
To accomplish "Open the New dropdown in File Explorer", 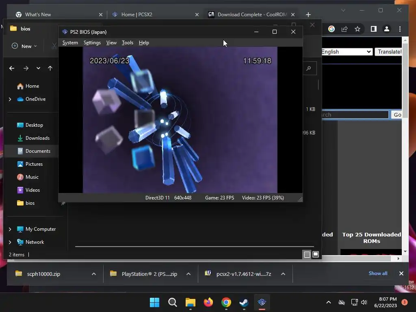I will (24, 46).
